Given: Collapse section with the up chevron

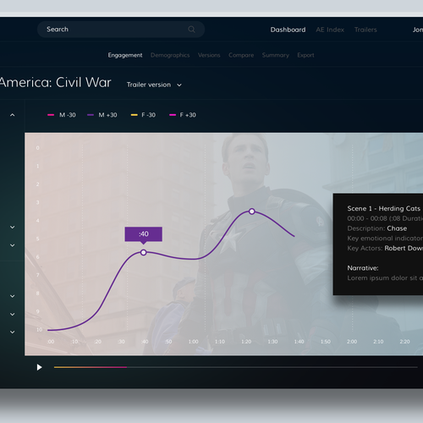Looking at the screenshot, I should pos(12,115).
